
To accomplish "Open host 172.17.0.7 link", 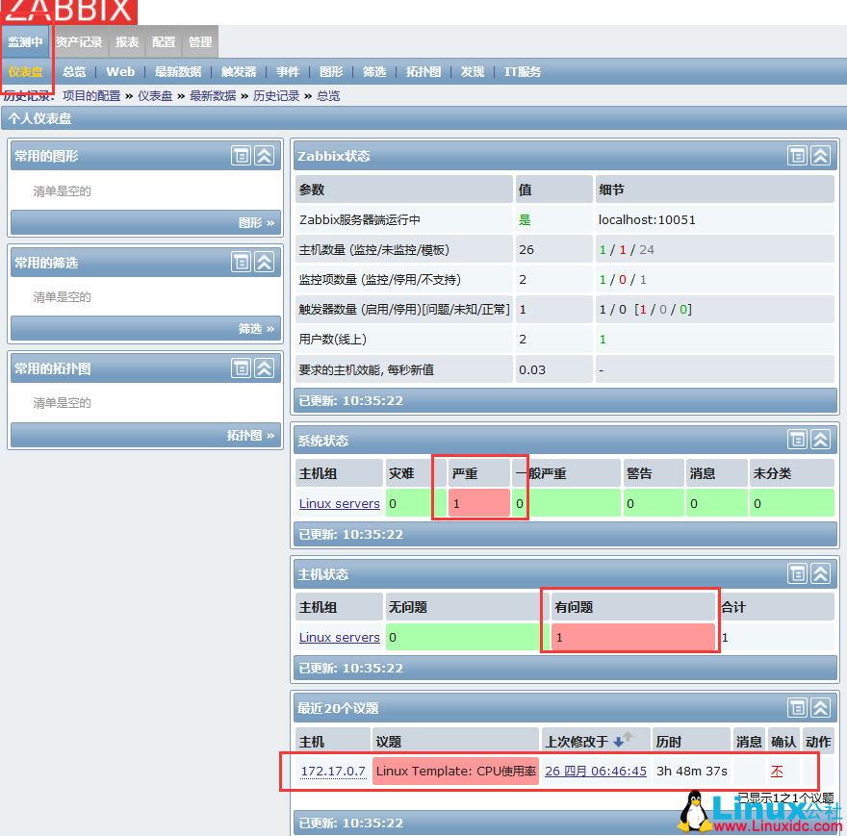I will pos(332,771).
